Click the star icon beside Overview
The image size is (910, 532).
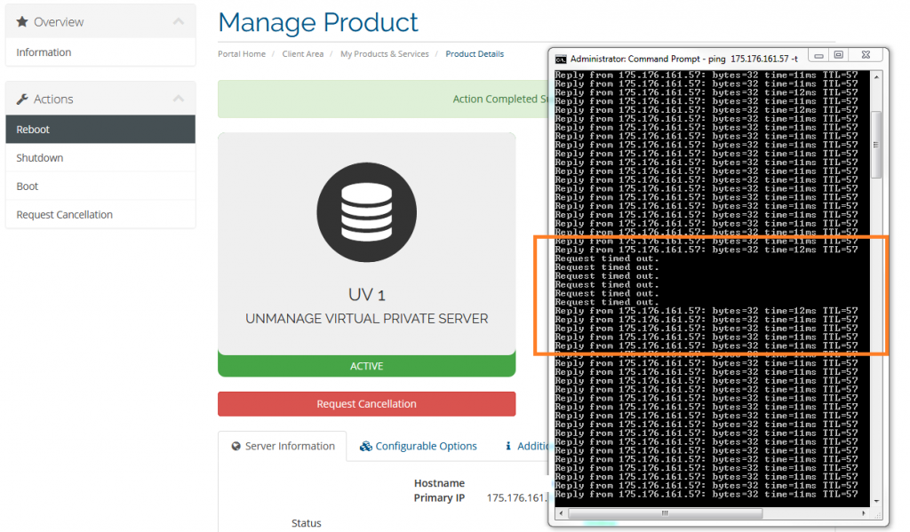[23, 21]
